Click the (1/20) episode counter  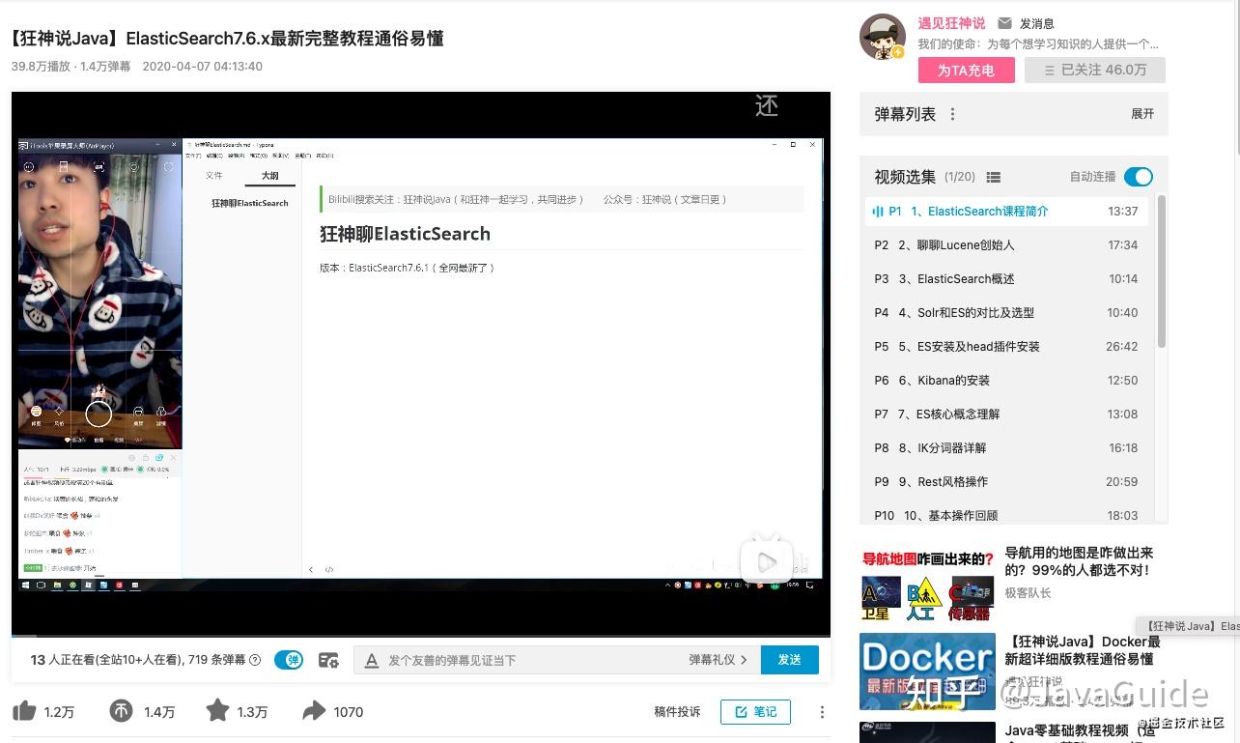(960, 177)
